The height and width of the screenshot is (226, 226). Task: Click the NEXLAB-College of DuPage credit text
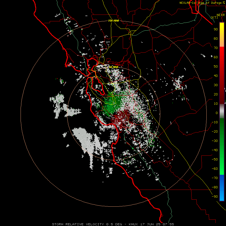point(202,3)
